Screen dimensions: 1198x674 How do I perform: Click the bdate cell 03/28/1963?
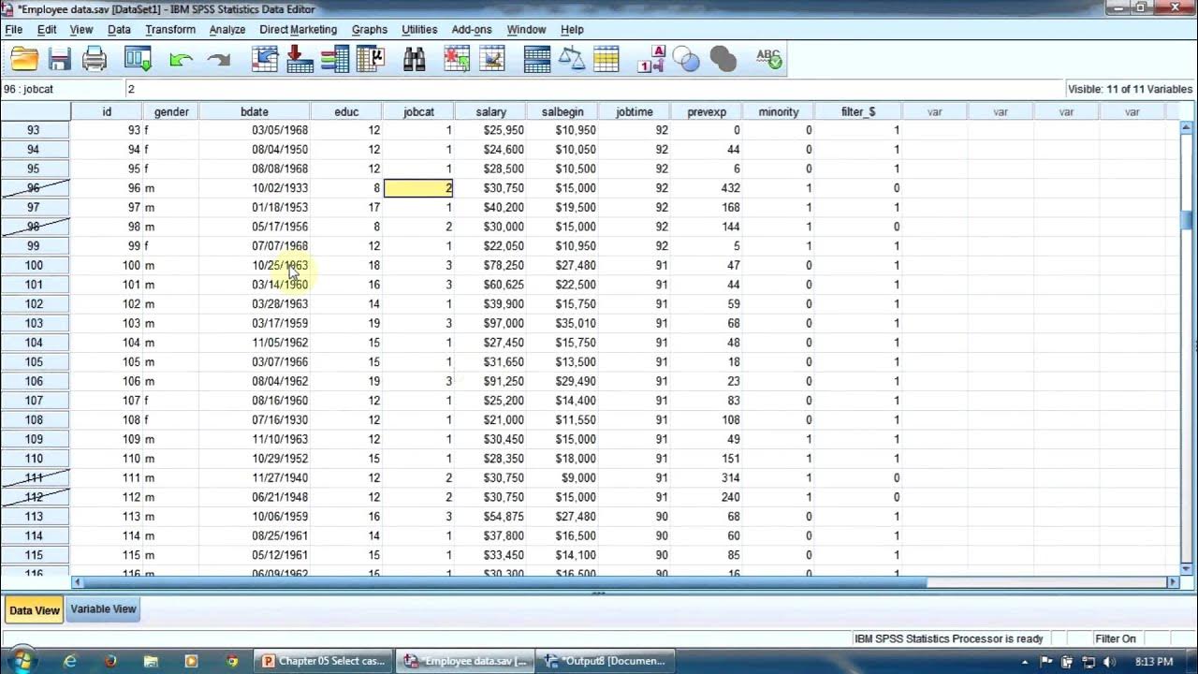[255, 304]
